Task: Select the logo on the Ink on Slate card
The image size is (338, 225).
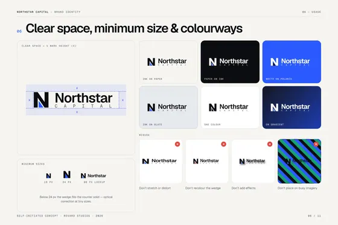Action: click(167, 107)
